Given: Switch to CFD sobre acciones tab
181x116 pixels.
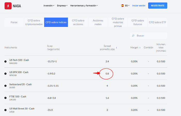Looking at the screenshot, I should click(78, 22).
